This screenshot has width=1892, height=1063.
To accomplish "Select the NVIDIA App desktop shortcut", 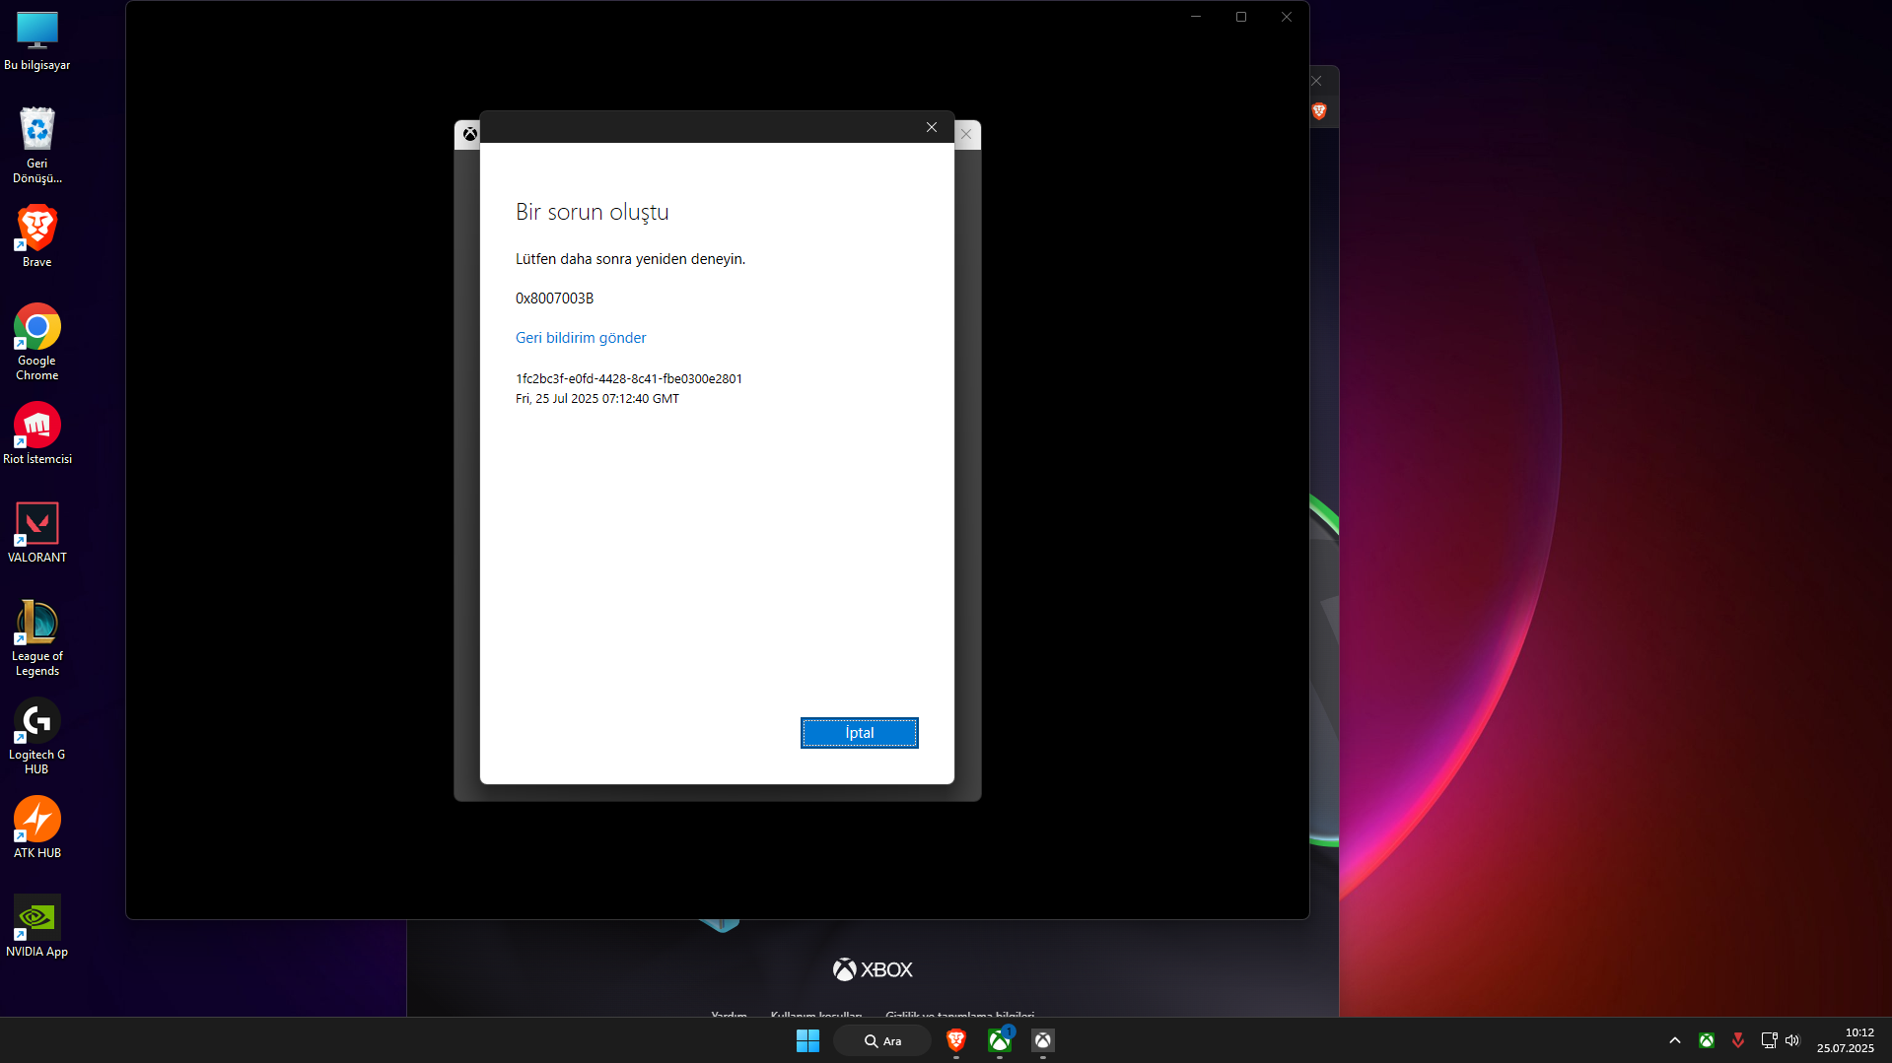I will point(37,926).
